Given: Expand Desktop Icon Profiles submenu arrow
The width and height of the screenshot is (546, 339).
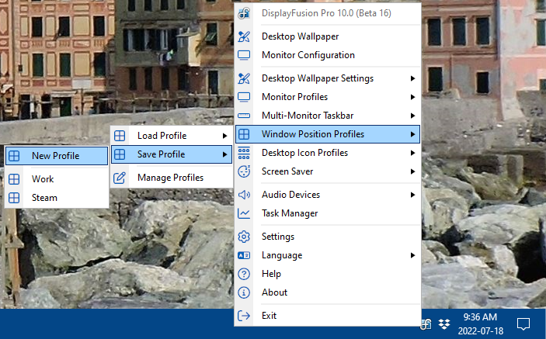Looking at the screenshot, I should (x=412, y=153).
